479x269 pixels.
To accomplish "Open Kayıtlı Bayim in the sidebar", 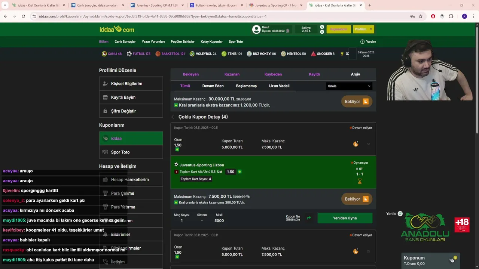I will coord(131,98).
